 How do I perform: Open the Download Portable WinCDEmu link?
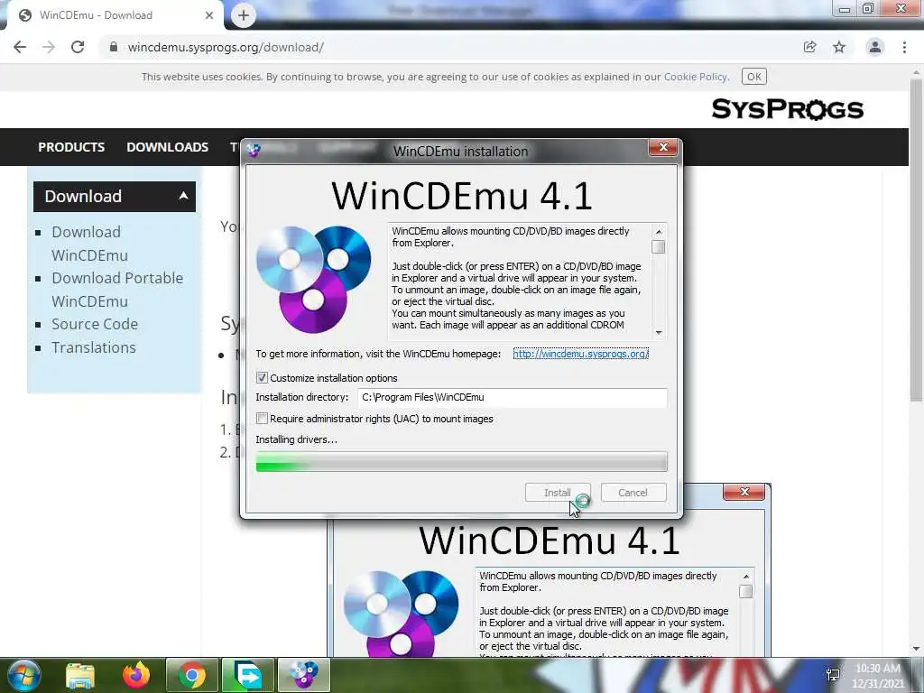pyautogui.click(x=117, y=290)
